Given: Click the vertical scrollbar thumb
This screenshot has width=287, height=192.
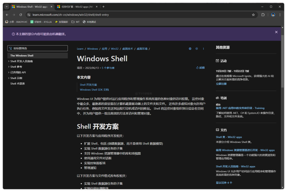Looking at the screenshot, I should (x=282, y=61).
